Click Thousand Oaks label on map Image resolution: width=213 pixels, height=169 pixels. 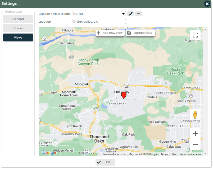point(99,139)
